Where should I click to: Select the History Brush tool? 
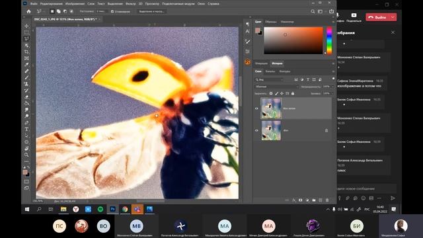pyautogui.click(x=26, y=91)
